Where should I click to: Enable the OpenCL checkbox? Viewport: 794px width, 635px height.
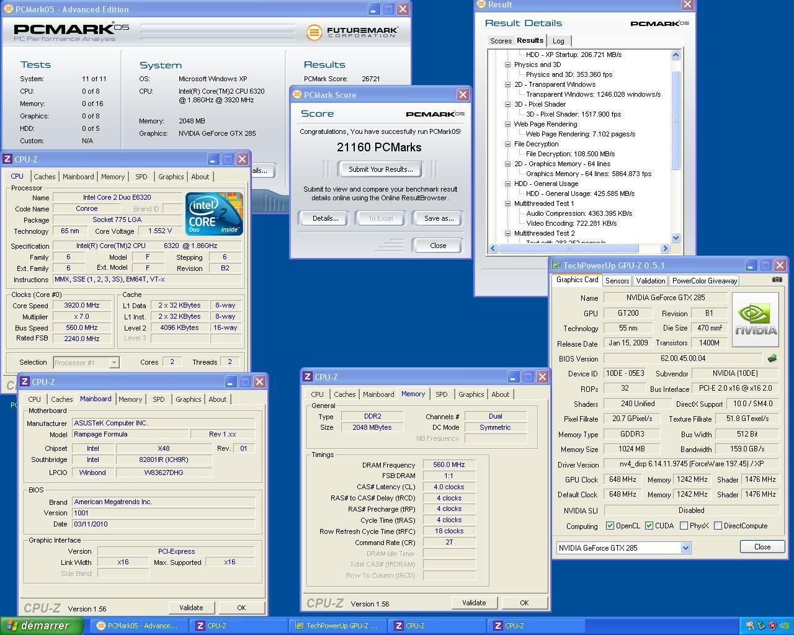point(610,526)
